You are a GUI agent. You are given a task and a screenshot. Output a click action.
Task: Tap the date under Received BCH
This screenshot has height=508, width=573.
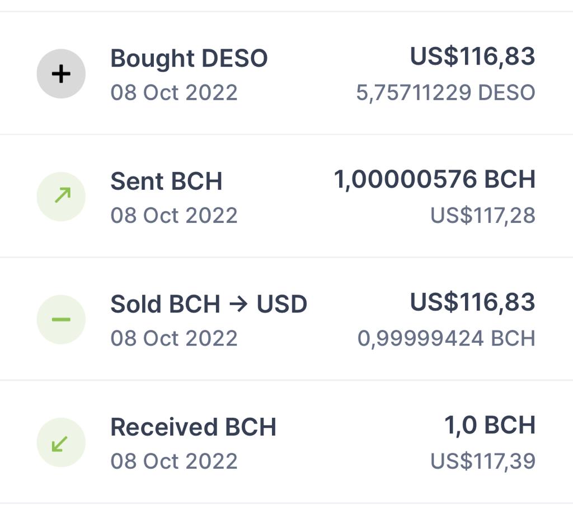(x=174, y=461)
